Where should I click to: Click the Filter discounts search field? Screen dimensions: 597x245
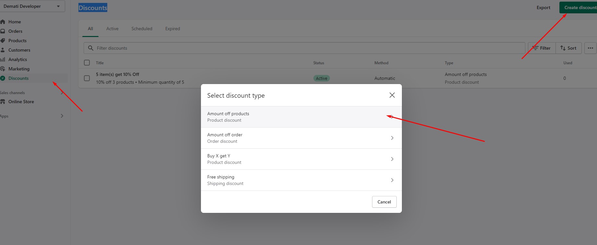304,48
